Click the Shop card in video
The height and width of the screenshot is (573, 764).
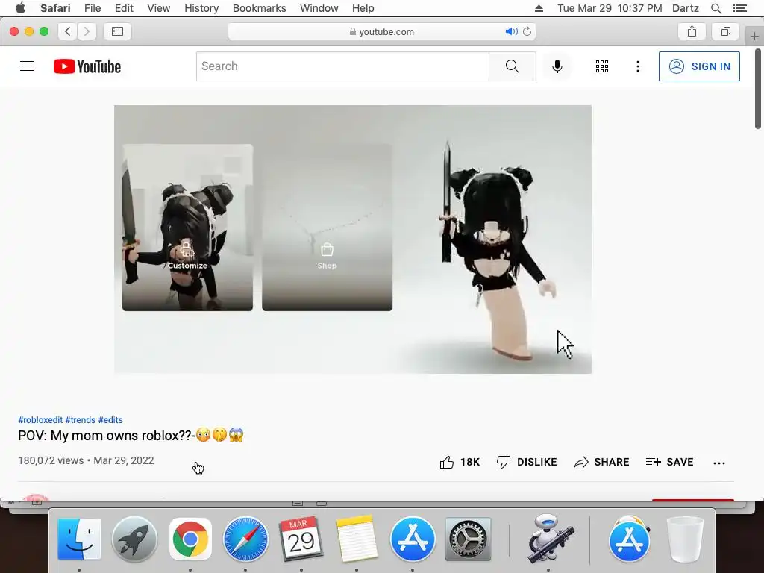coord(327,228)
